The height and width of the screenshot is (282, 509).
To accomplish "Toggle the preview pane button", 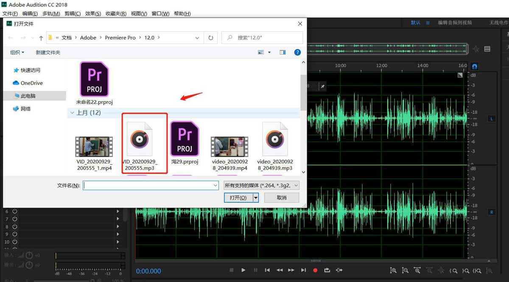I will point(282,52).
